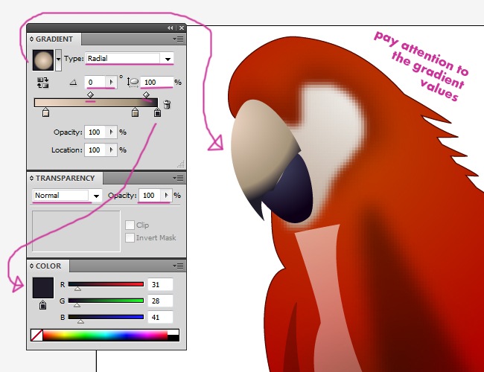Select the leftmost beige gradient stop

(x=45, y=112)
